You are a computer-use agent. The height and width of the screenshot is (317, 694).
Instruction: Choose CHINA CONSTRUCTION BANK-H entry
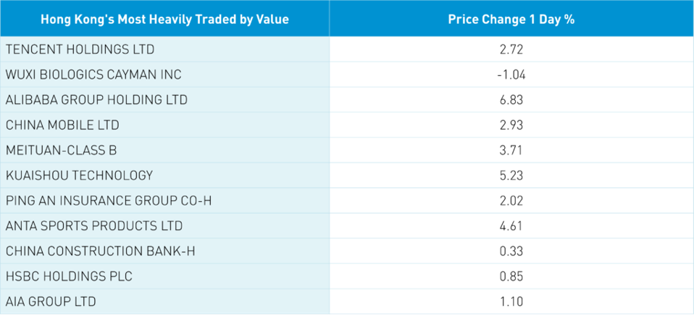(x=100, y=251)
